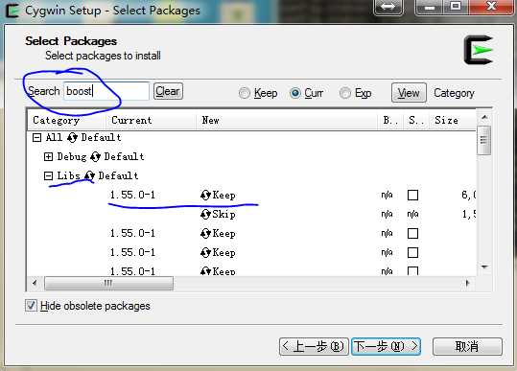Click the Clear search button

click(x=168, y=91)
